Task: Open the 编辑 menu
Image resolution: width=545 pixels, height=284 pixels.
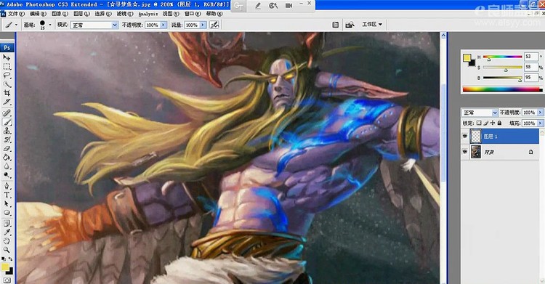Action: 38,14
